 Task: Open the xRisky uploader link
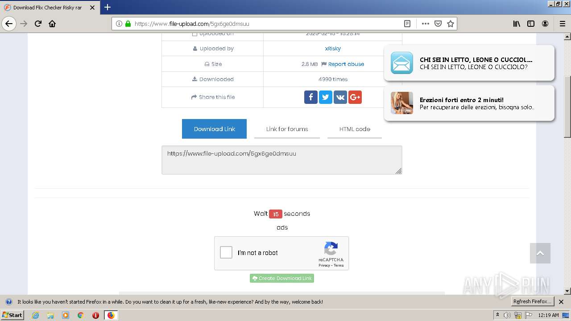click(333, 49)
